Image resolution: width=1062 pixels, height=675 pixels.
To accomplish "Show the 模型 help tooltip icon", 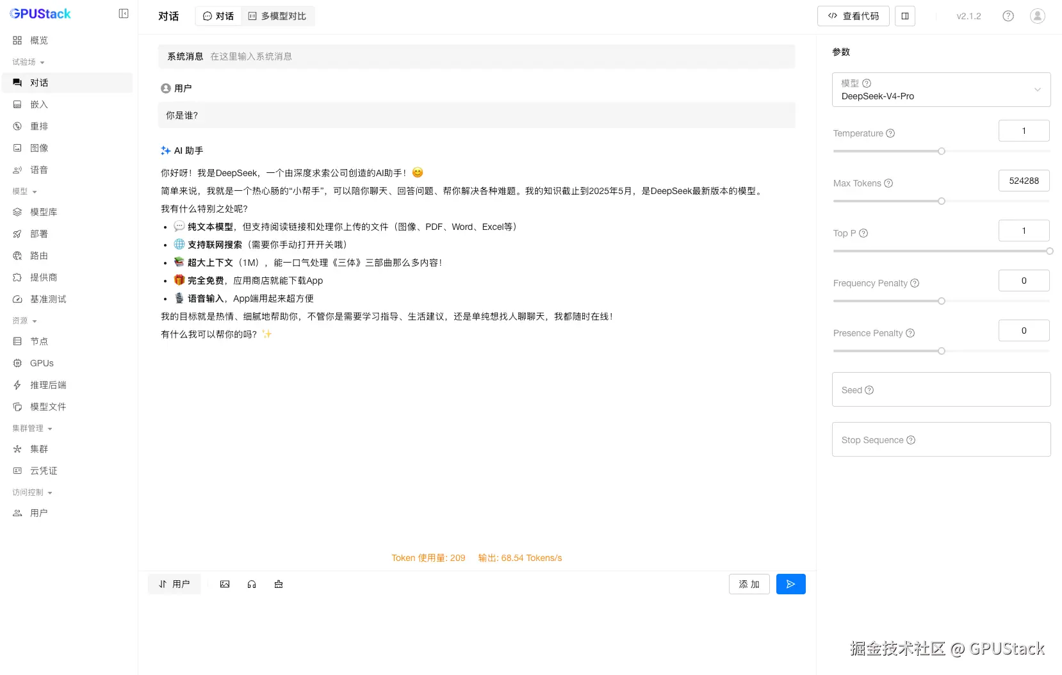I will [867, 83].
